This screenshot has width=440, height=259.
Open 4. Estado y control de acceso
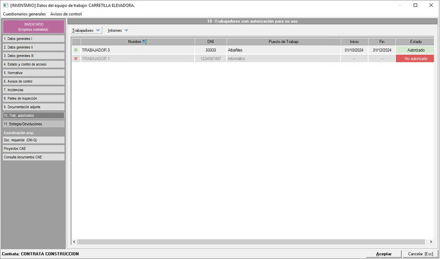click(x=33, y=64)
